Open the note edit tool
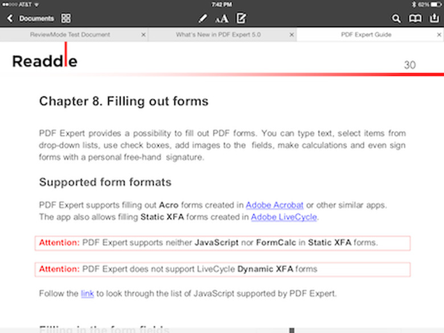Screen dimensions: 444x333 point(241,18)
